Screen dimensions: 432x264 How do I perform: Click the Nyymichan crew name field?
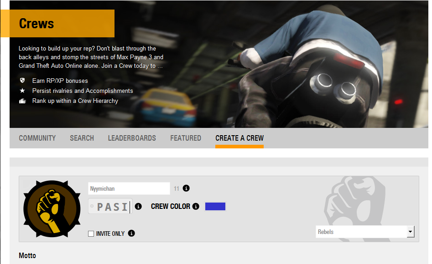[x=129, y=188]
